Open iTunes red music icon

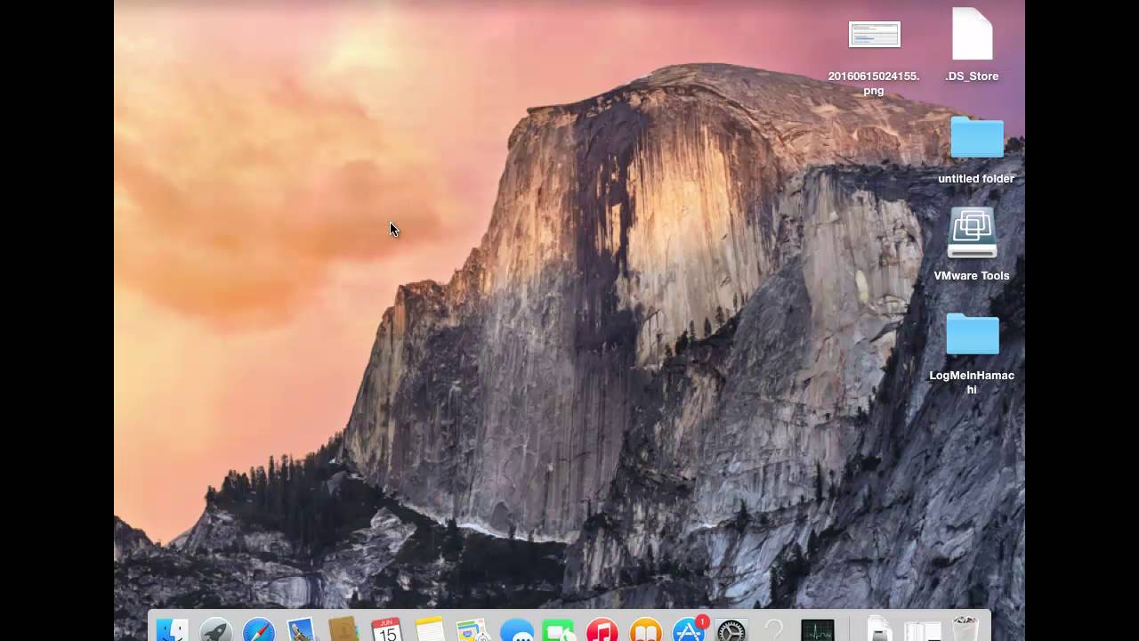[x=602, y=630]
